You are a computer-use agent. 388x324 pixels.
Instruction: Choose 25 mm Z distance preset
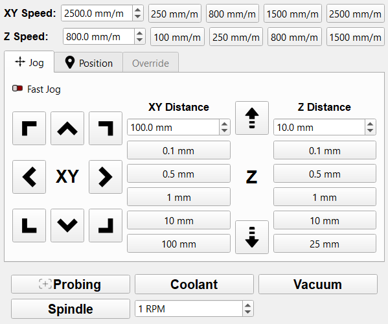point(325,244)
